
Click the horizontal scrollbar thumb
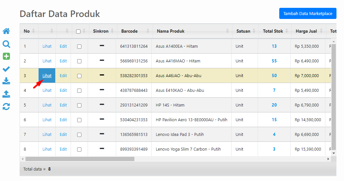80,159
